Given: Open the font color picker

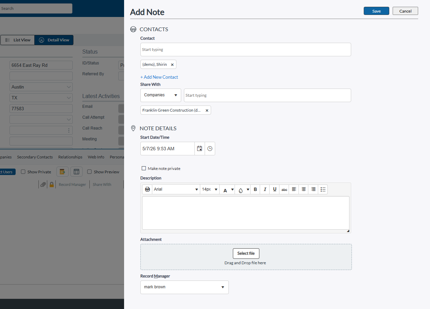Looking at the screenshot, I should click(228, 190).
